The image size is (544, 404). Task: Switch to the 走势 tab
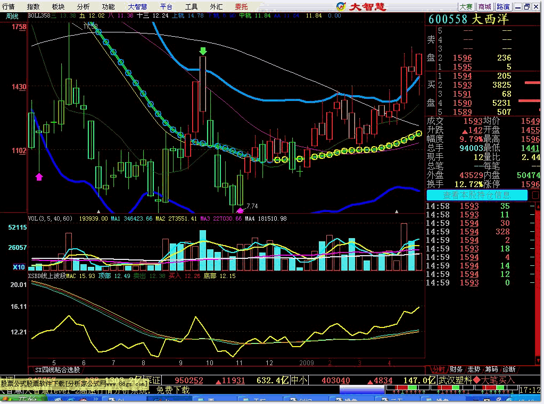point(474,369)
